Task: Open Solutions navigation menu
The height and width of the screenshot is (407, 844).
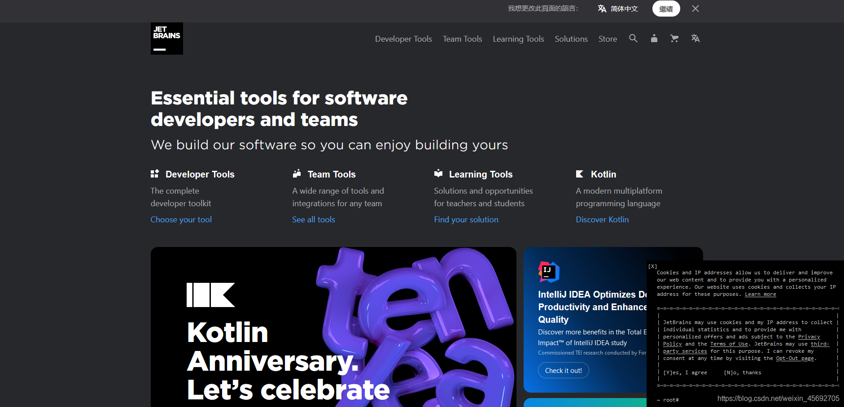Action: coord(571,39)
